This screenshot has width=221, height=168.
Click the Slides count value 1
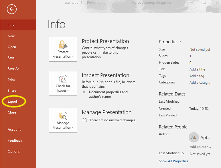(190, 56)
